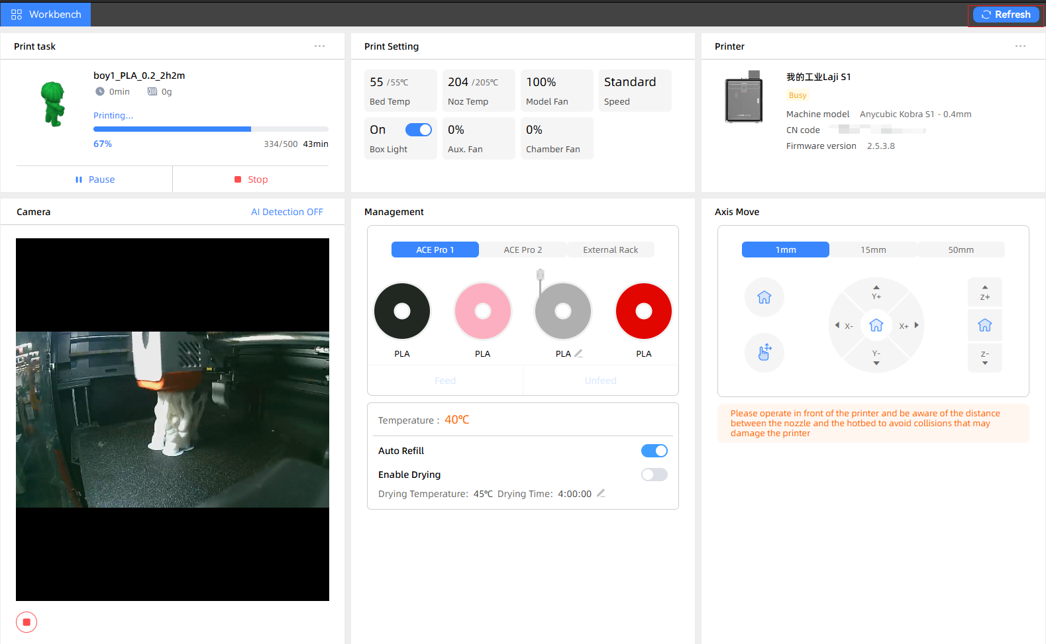Click the AI Detection OFF link
Image resolution: width=1046 pixels, height=644 pixels.
click(287, 212)
